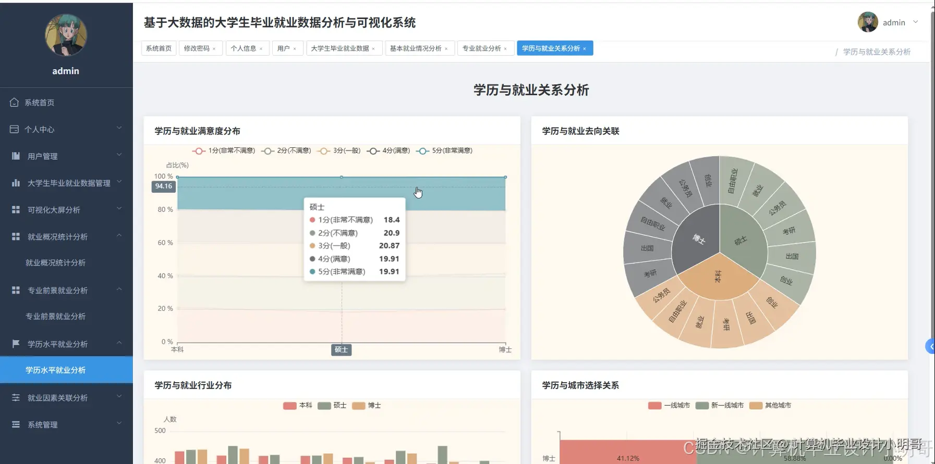Collapse the 就业概况统计分析 menu chevron
This screenshot has width=935, height=464.
[119, 235]
